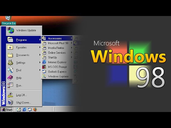The height and width of the screenshot is (128, 171).
Task: Click the Mozilla Firefox folder icon
Action: point(44,48)
